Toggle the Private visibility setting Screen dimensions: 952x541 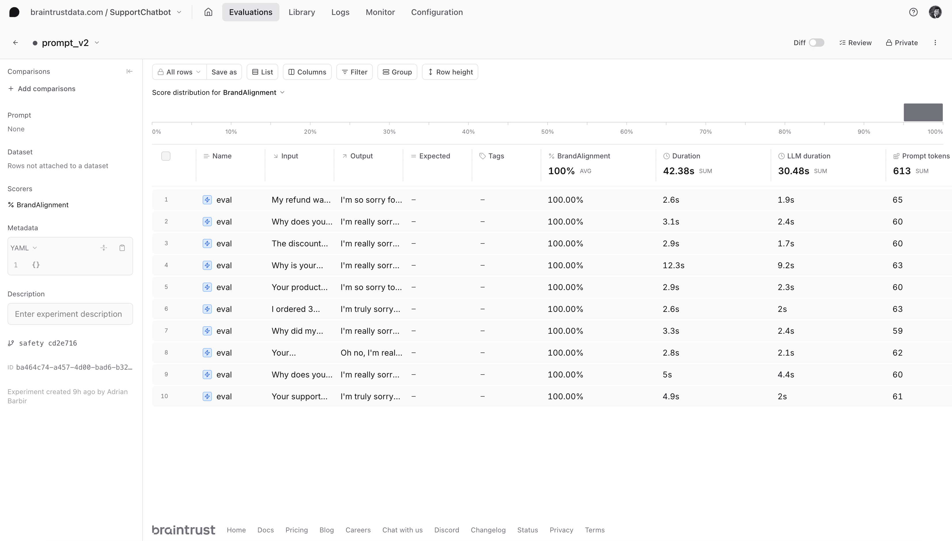click(901, 43)
